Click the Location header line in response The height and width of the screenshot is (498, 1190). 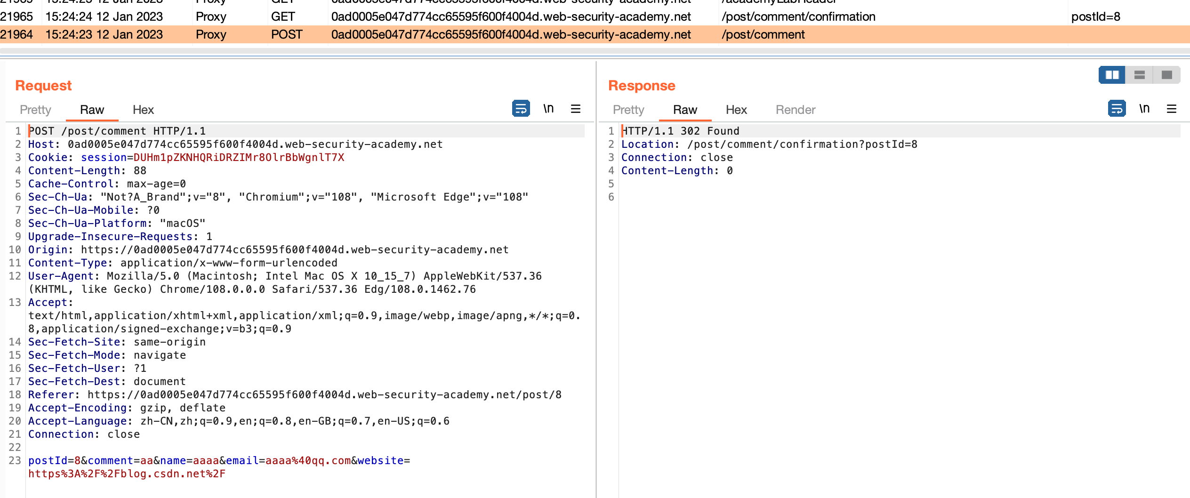pyautogui.click(x=769, y=144)
